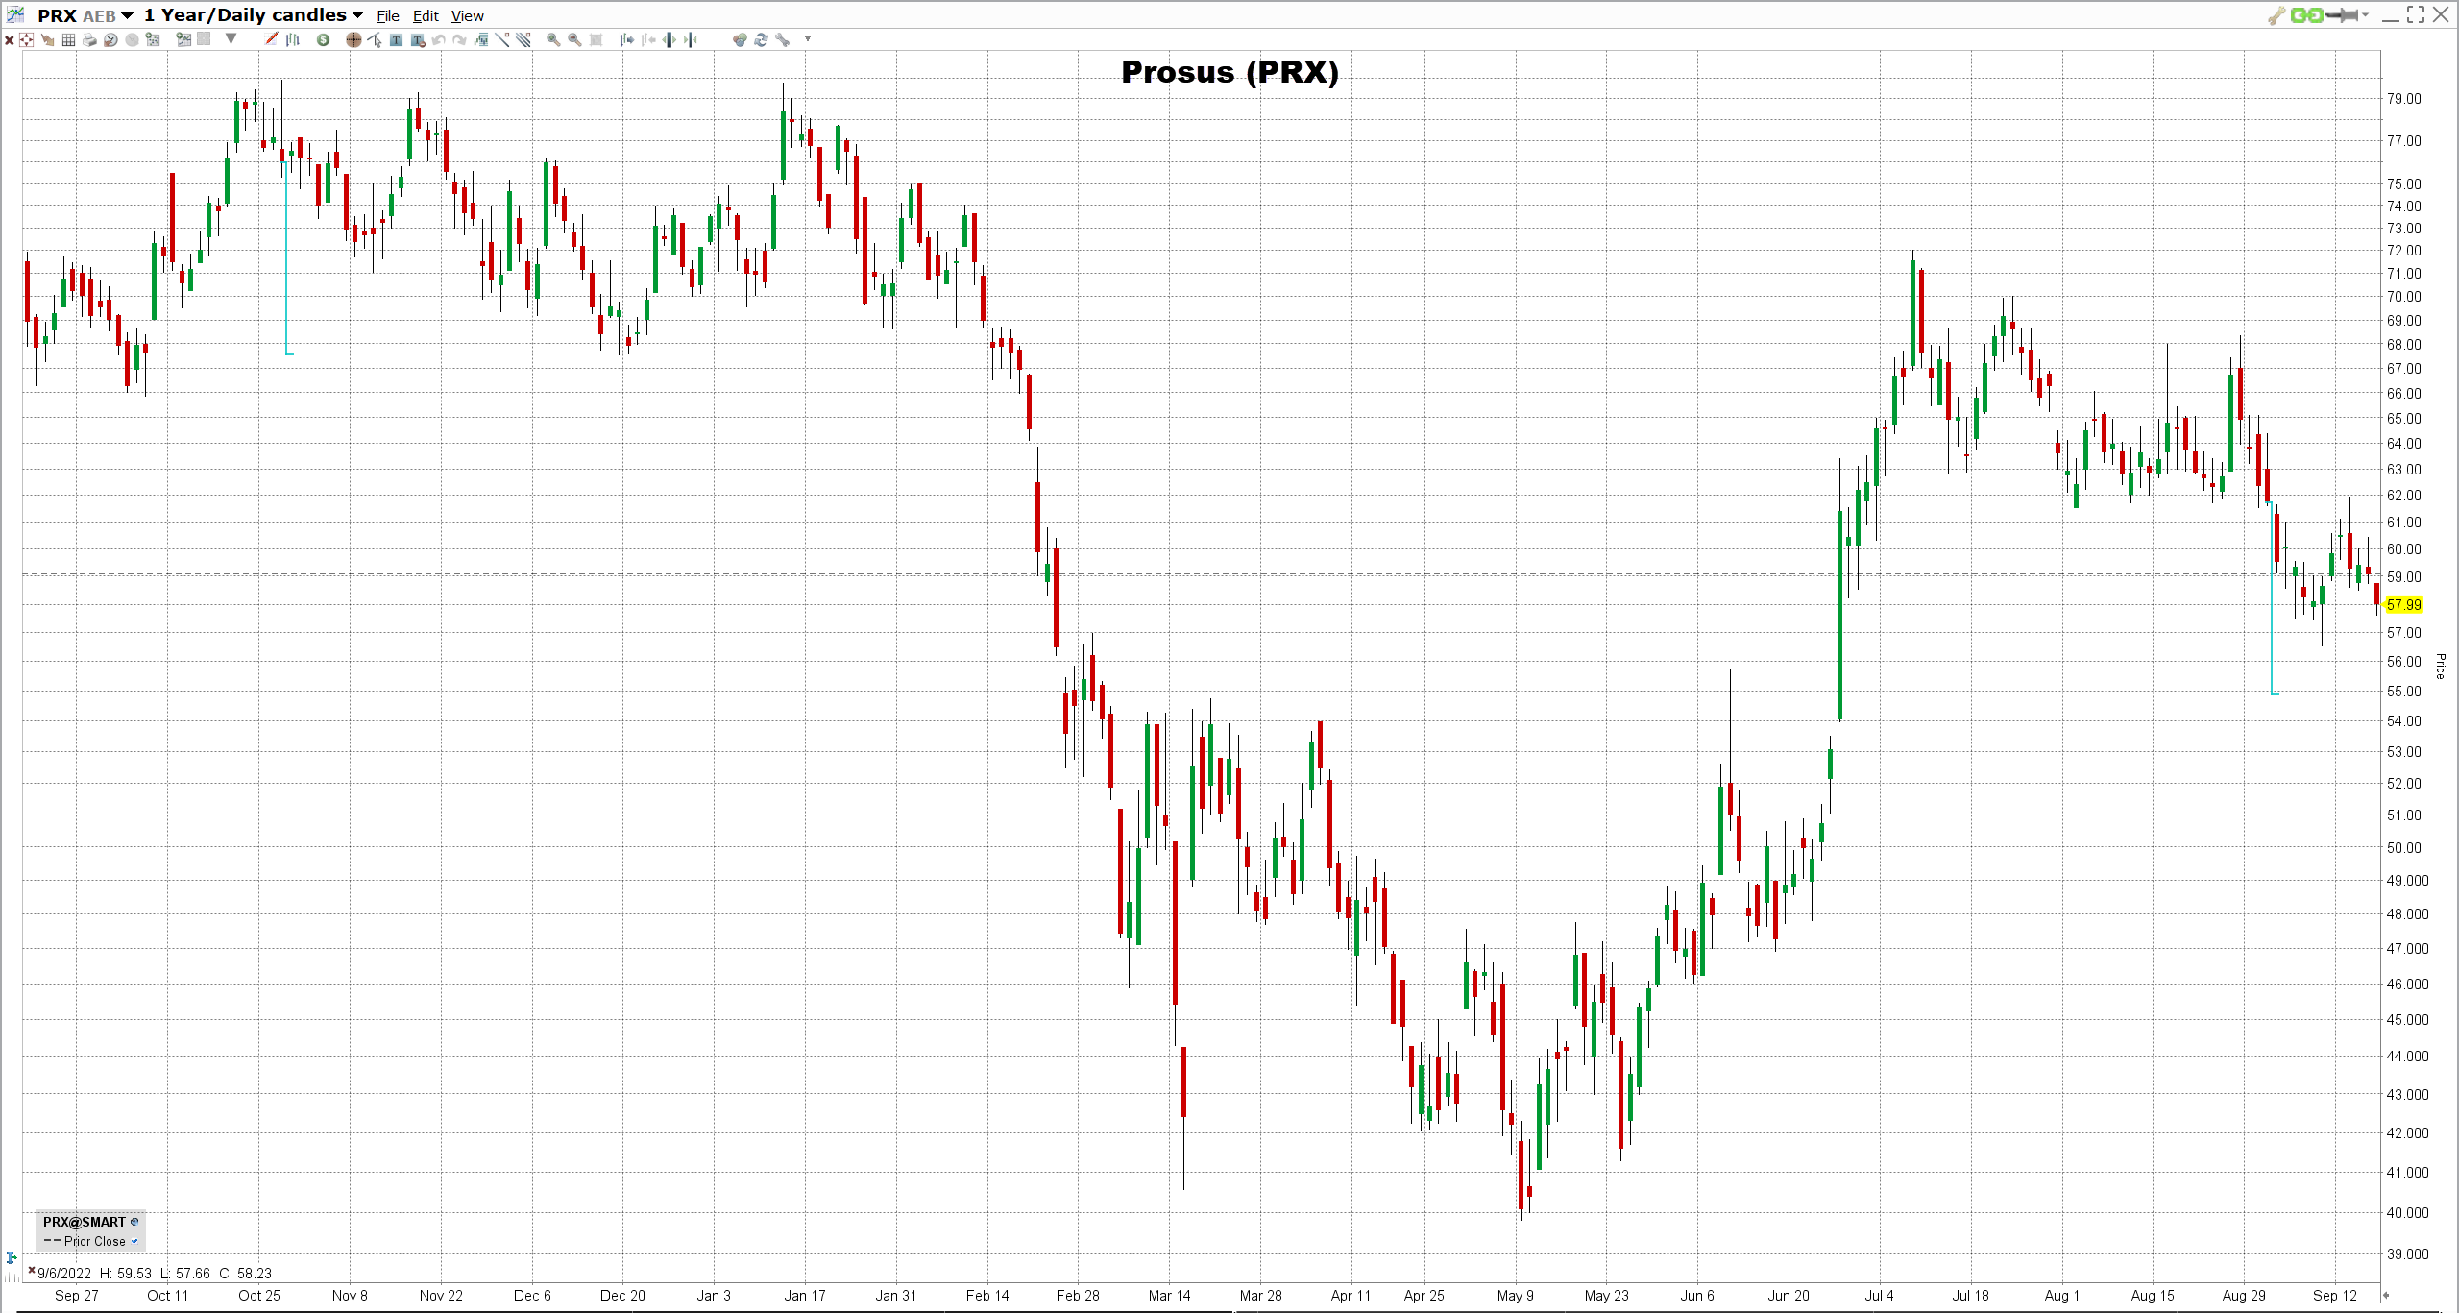Refresh chart with circular arrows icon
The height and width of the screenshot is (1313, 2459).
tap(761, 39)
